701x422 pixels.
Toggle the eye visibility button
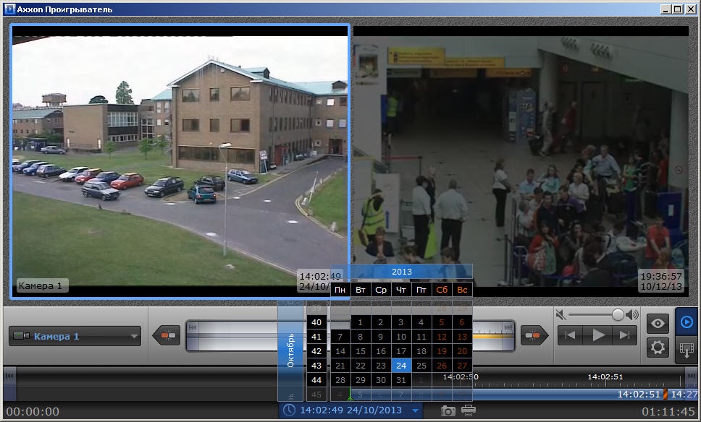(658, 323)
